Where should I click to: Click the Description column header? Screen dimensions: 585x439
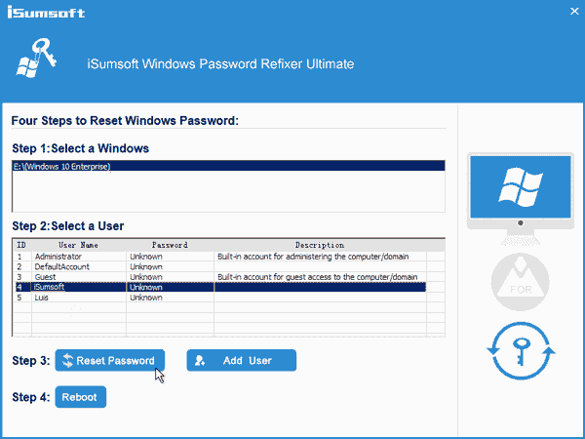pos(320,245)
